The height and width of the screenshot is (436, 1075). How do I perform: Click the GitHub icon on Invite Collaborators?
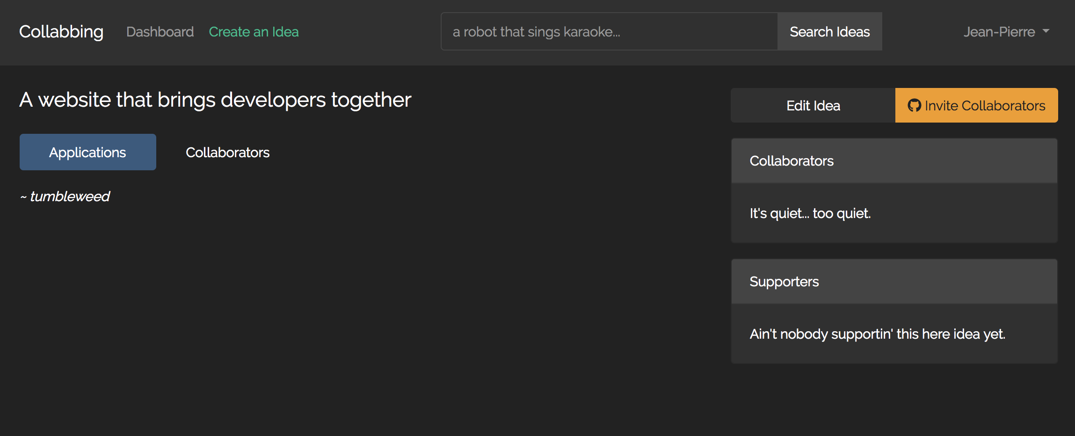coord(914,105)
